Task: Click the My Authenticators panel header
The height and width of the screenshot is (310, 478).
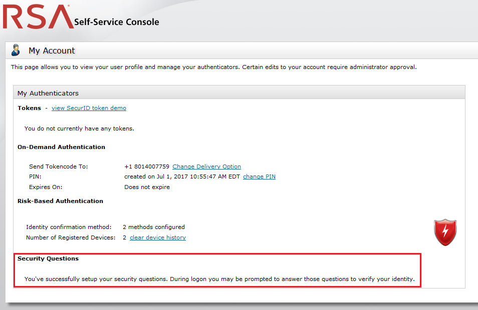Action: tap(48, 93)
